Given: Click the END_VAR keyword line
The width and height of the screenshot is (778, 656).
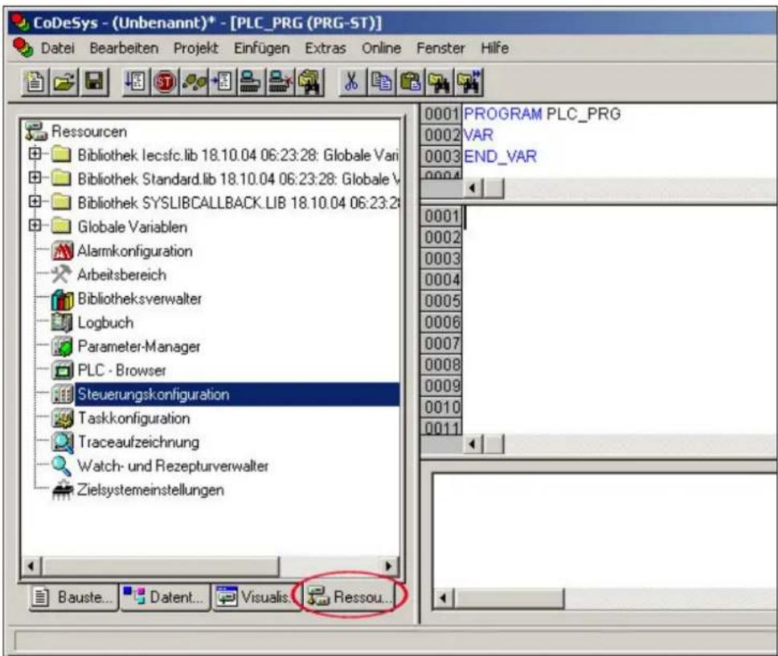Looking at the screenshot, I should click(500, 157).
